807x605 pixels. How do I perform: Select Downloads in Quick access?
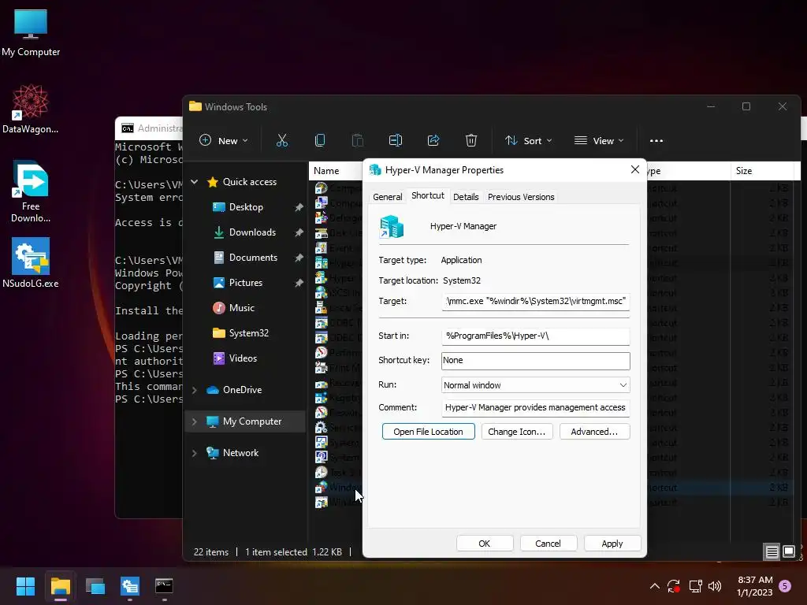point(252,232)
